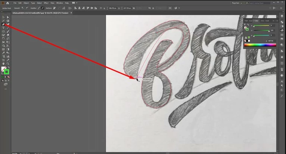Select the Rotate tool
Viewport: 286px width, 154px height.
3,38
